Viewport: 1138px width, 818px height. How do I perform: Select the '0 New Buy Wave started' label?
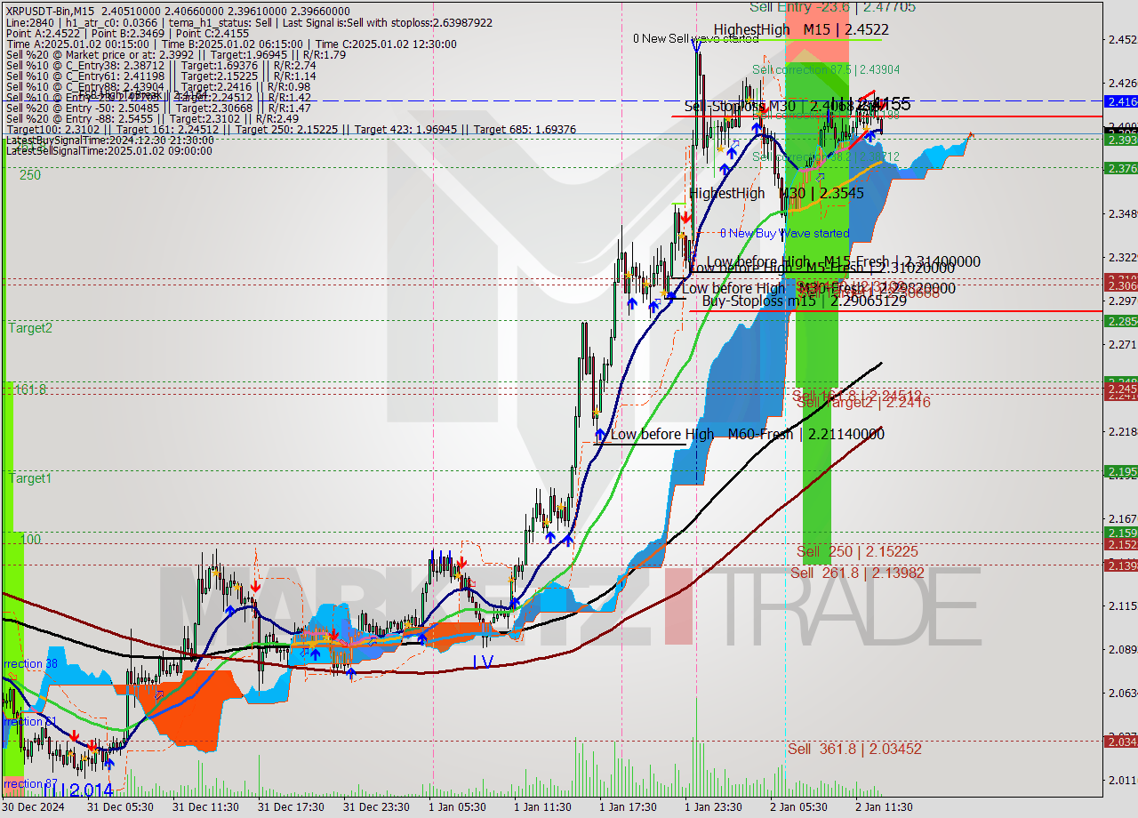point(784,233)
